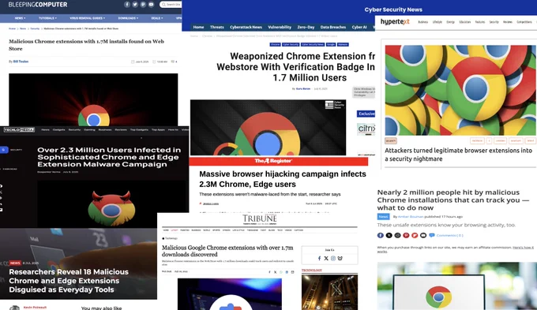The height and width of the screenshot is (310, 537).
Task: Open headline Over 2.3 Million Users Infected
Action: point(109,157)
